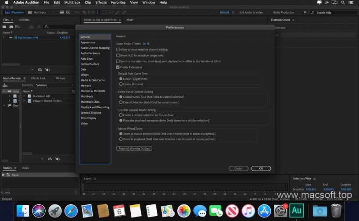Image resolution: width=359 pixels, height=221 pixels.
Task: Click the Auto-Play speaker icon in Files panel
Action: pyautogui.click(x=47, y=70)
